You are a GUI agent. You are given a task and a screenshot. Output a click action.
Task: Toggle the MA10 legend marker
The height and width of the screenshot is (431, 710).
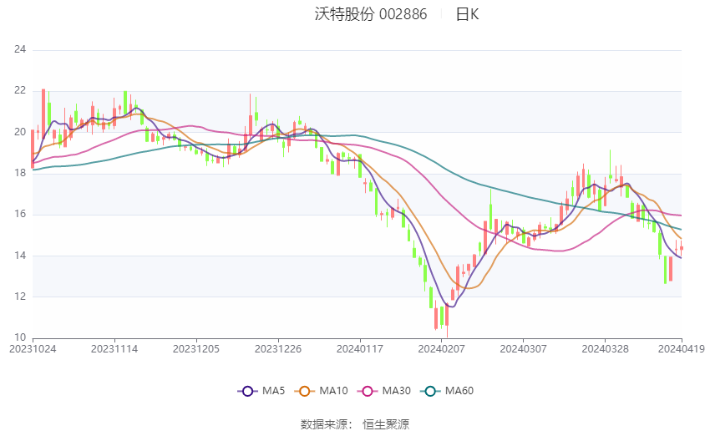click(305, 391)
